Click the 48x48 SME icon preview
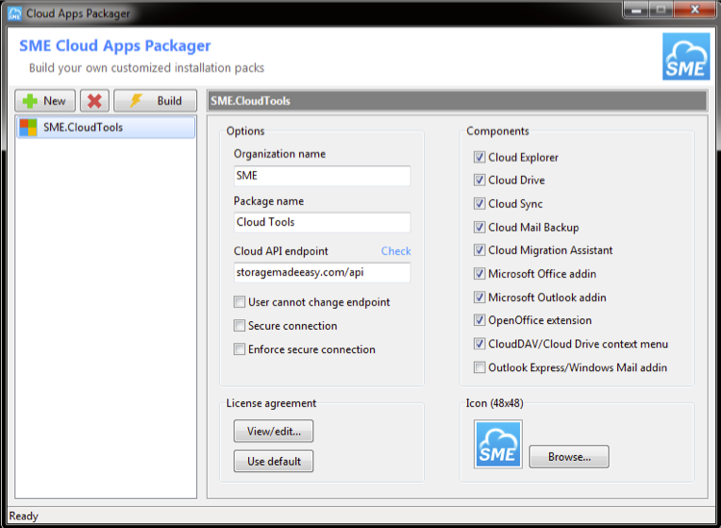 (x=498, y=444)
